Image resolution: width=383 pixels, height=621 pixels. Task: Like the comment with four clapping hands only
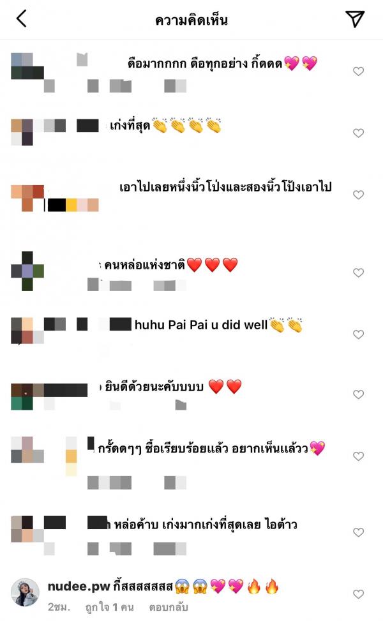point(359,133)
